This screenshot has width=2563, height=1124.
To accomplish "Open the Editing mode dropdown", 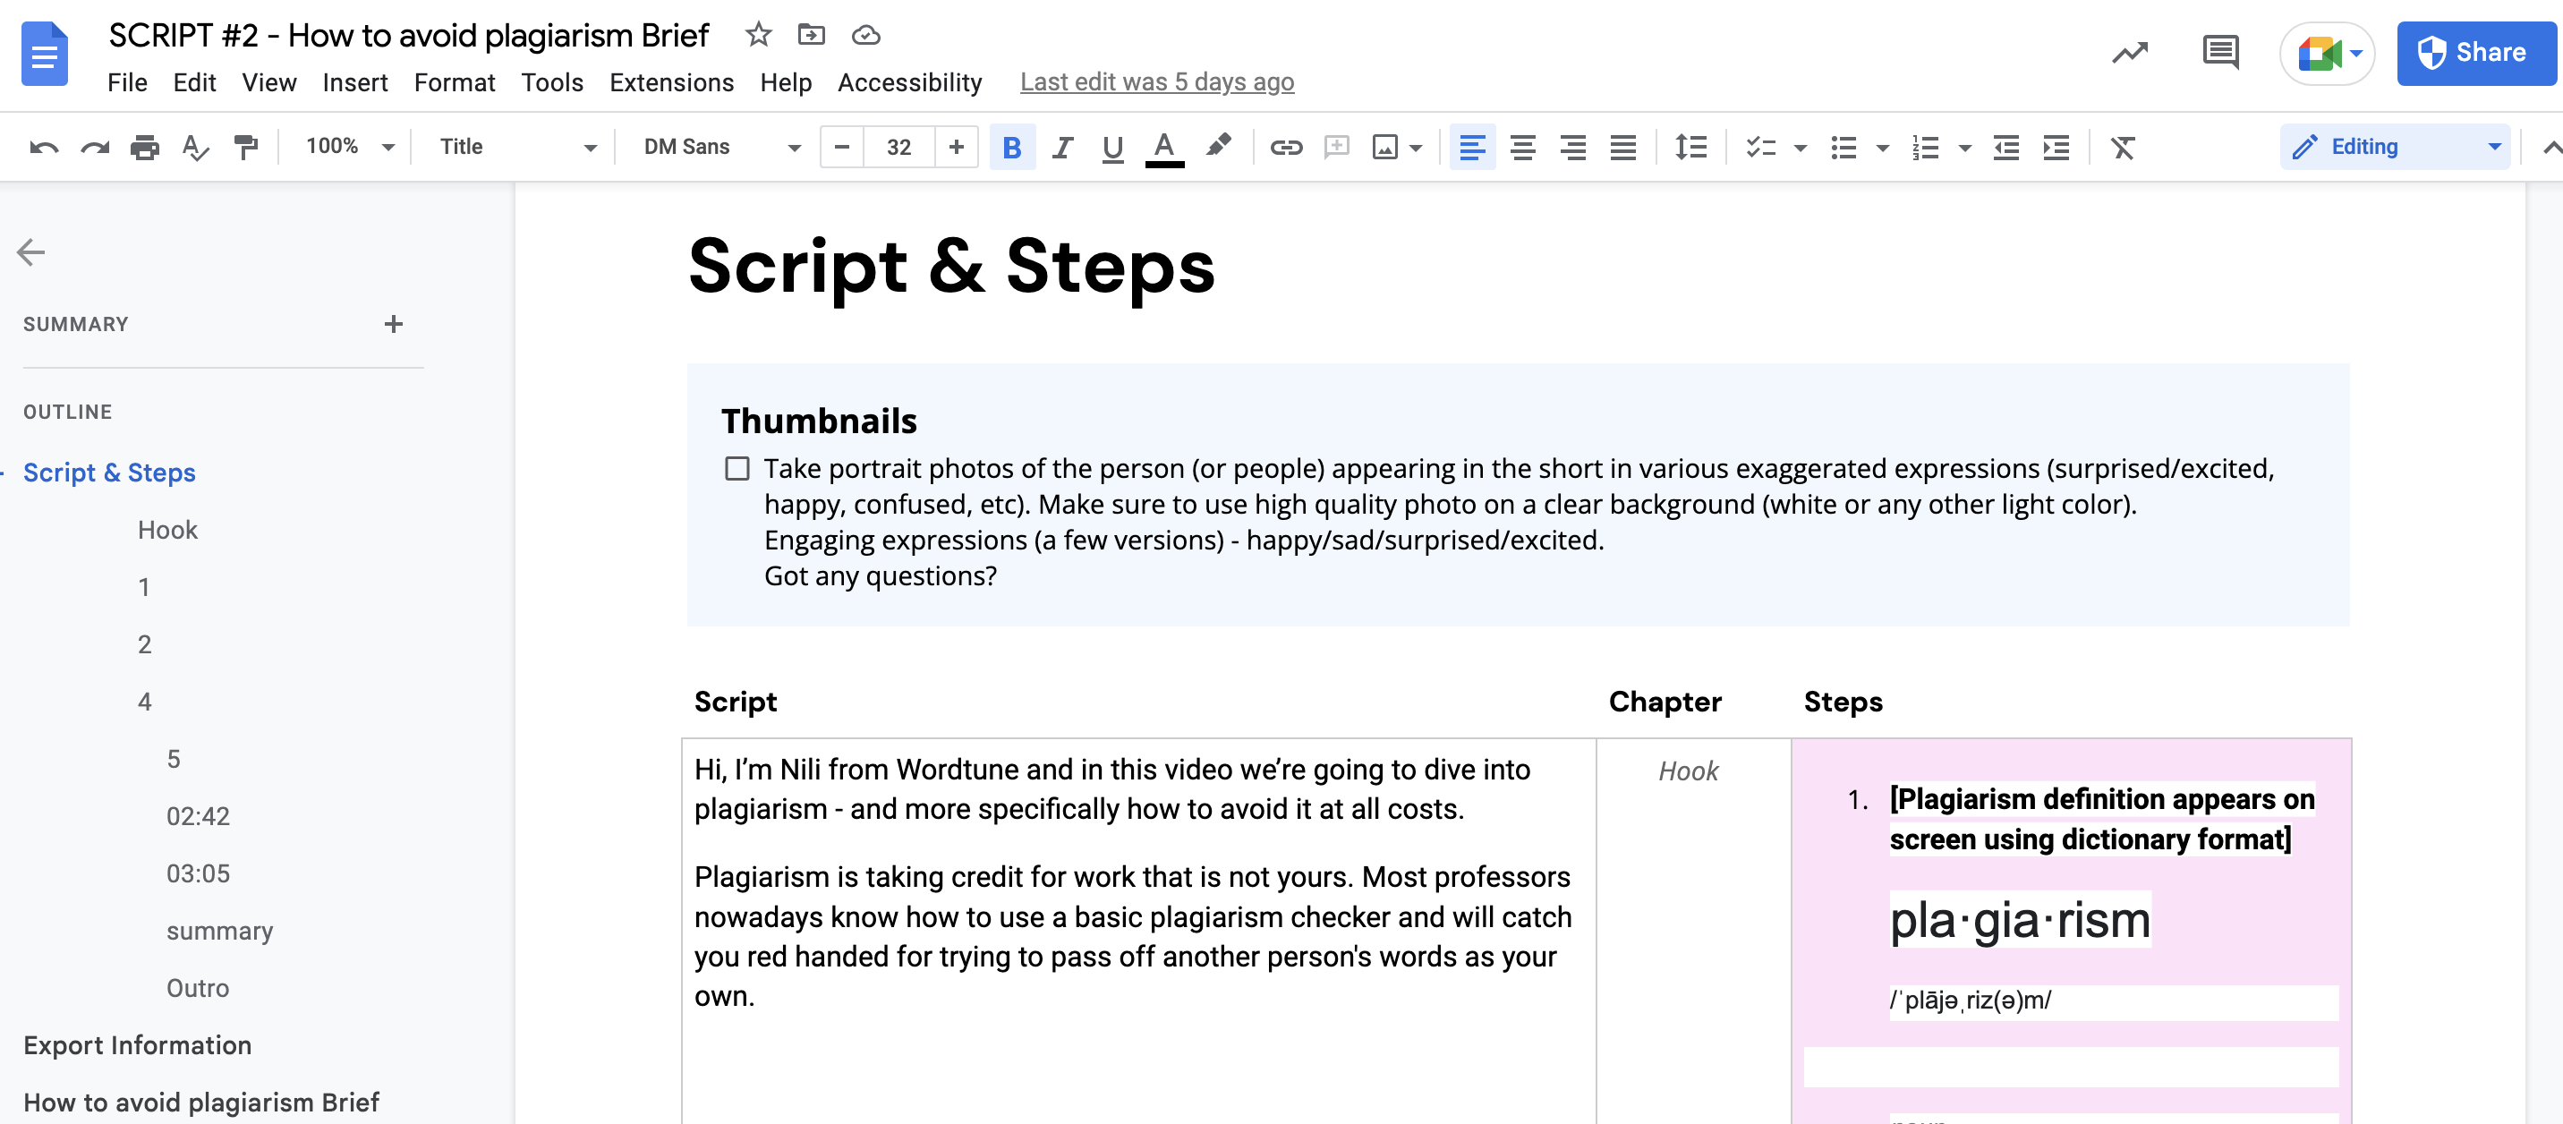I will pyautogui.click(x=2394, y=146).
